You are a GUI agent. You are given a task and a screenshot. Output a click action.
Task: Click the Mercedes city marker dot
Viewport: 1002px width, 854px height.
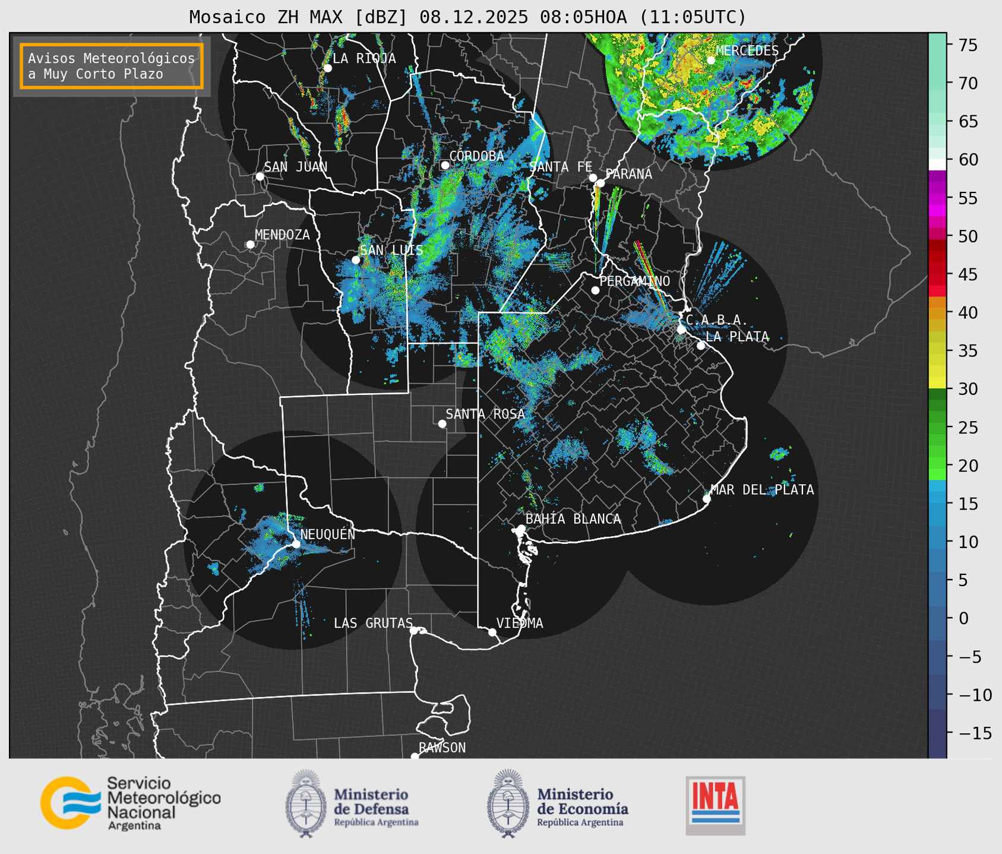tap(711, 60)
